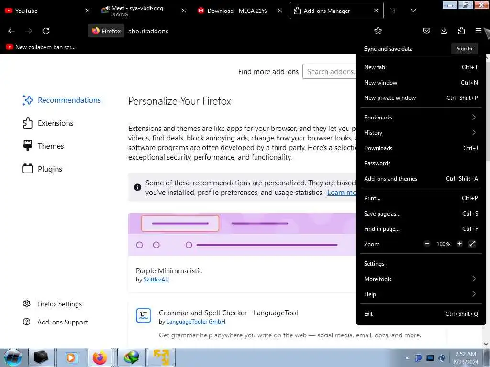The height and width of the screenshot is (367, 490).
Task: Click the taskbar clock showing 2:52 AM
Action: pos(466,358)
